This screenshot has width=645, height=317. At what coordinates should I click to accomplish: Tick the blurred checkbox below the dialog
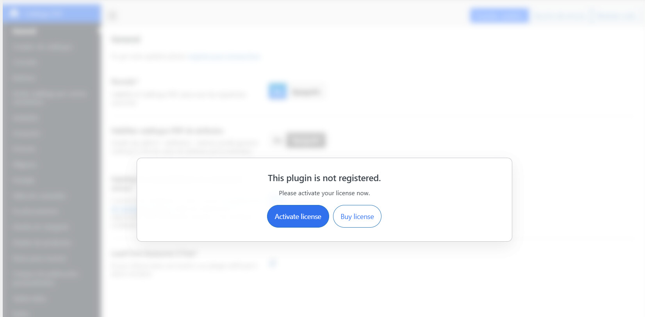coord(273,263)
